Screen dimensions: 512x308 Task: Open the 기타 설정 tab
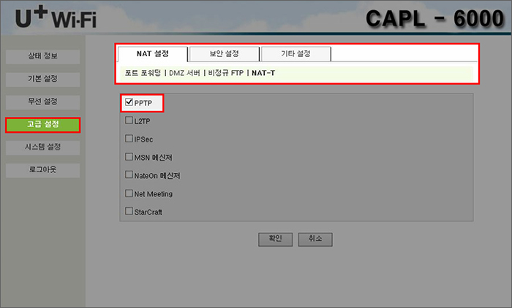pyautogui.click(x=295, y=54)
